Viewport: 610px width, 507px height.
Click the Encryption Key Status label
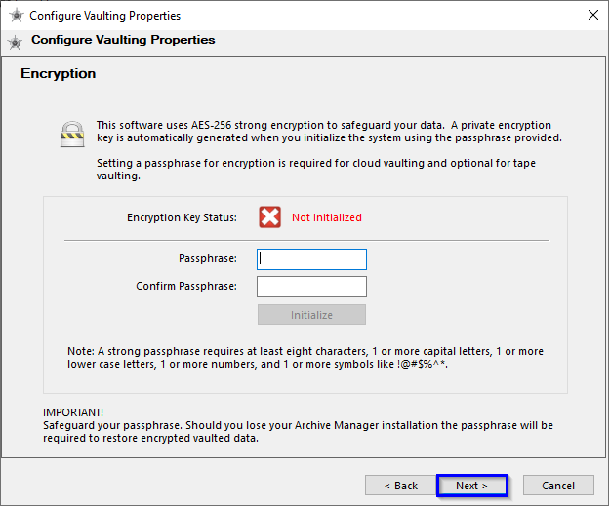182,217
